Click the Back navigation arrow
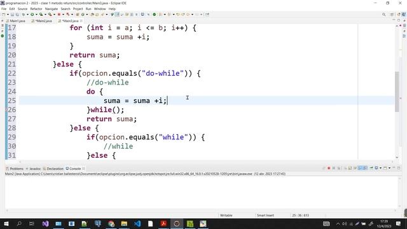The image size is (407, 229). pyautogui.click(x=188, y=15)
